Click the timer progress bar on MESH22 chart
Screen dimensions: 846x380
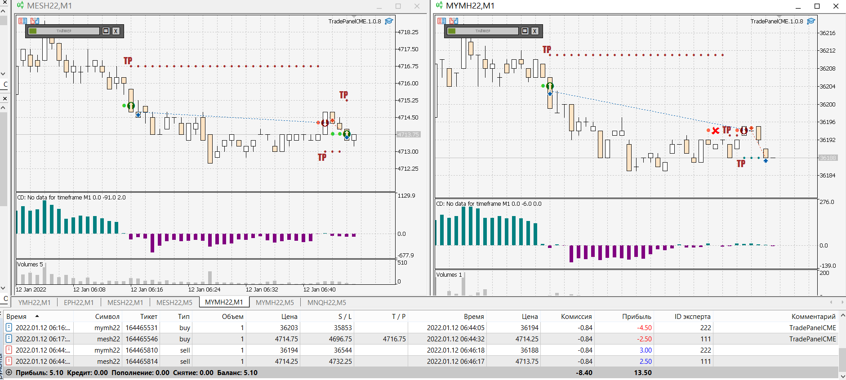point(64,31)
